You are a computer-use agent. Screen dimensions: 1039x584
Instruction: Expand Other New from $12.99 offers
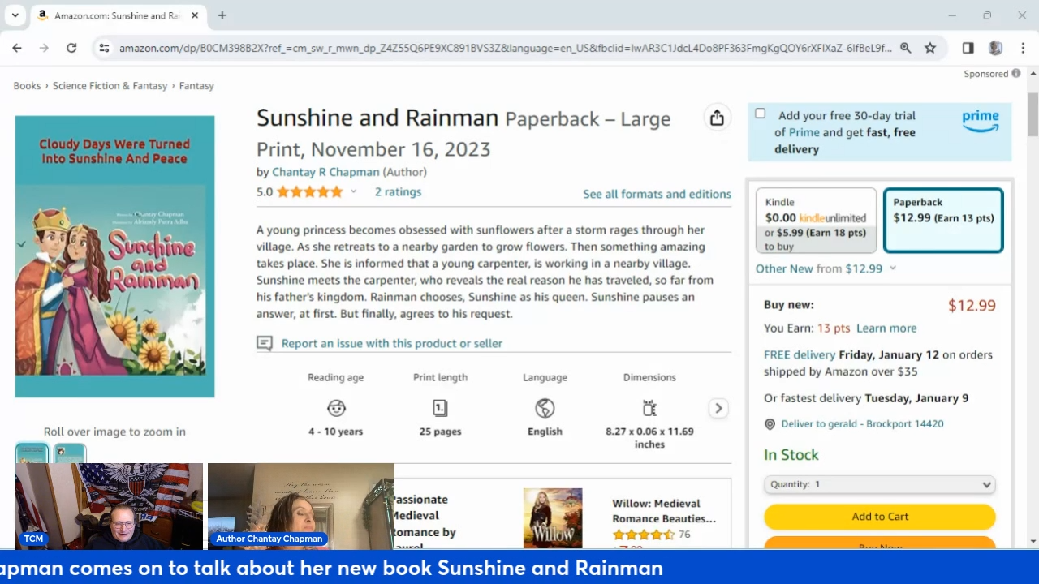pos(892,268)
